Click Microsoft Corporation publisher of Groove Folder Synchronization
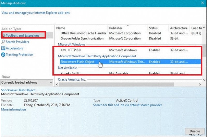Image resolution: width=207 pixels, height=137 pixels. click(125, 38)
